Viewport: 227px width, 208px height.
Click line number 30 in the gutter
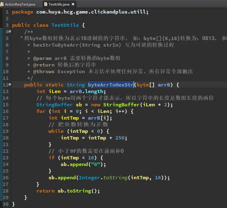tap(6, 204)
